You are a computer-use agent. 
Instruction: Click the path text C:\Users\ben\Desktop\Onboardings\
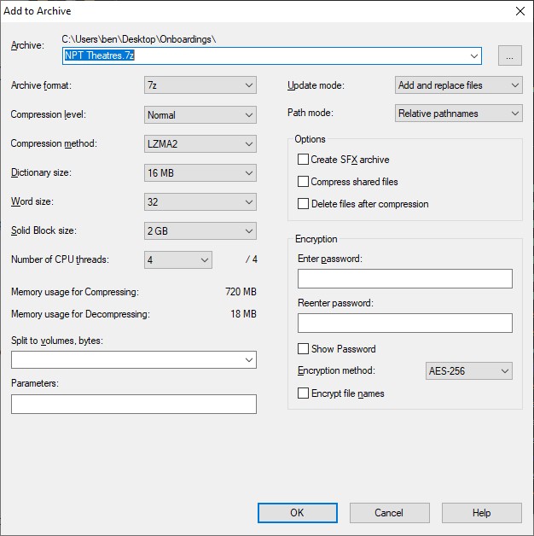pyautogui.click(x=139, y=39)
